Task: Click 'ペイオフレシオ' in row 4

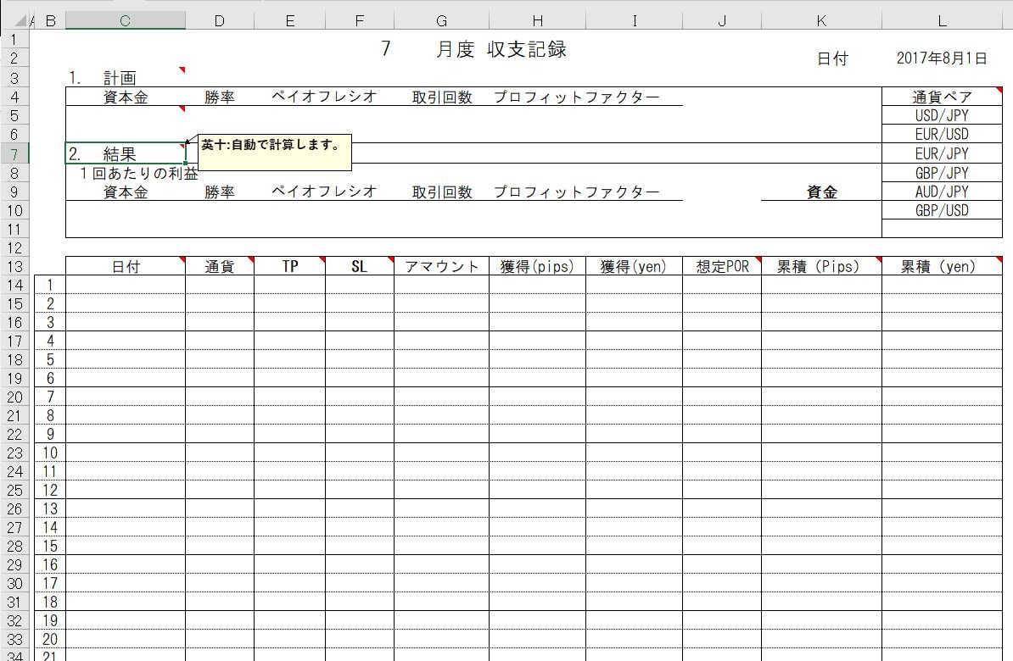Action: tap(324, 96)
